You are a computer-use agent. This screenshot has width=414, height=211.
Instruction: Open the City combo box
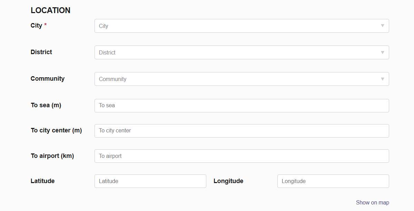click(x=238, y=26)
